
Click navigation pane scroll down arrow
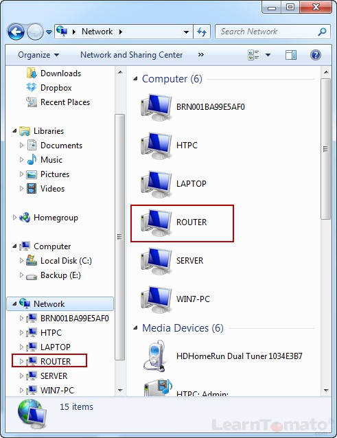click(120, 390)
